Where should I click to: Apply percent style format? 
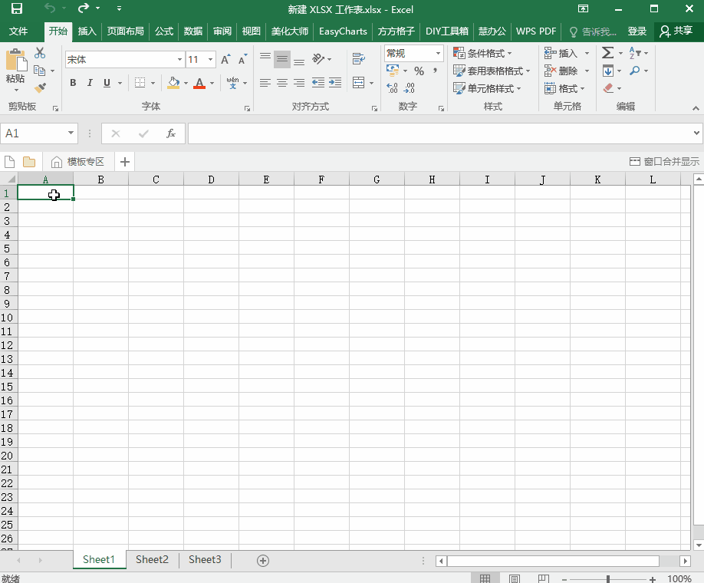(x=419, y=71)
